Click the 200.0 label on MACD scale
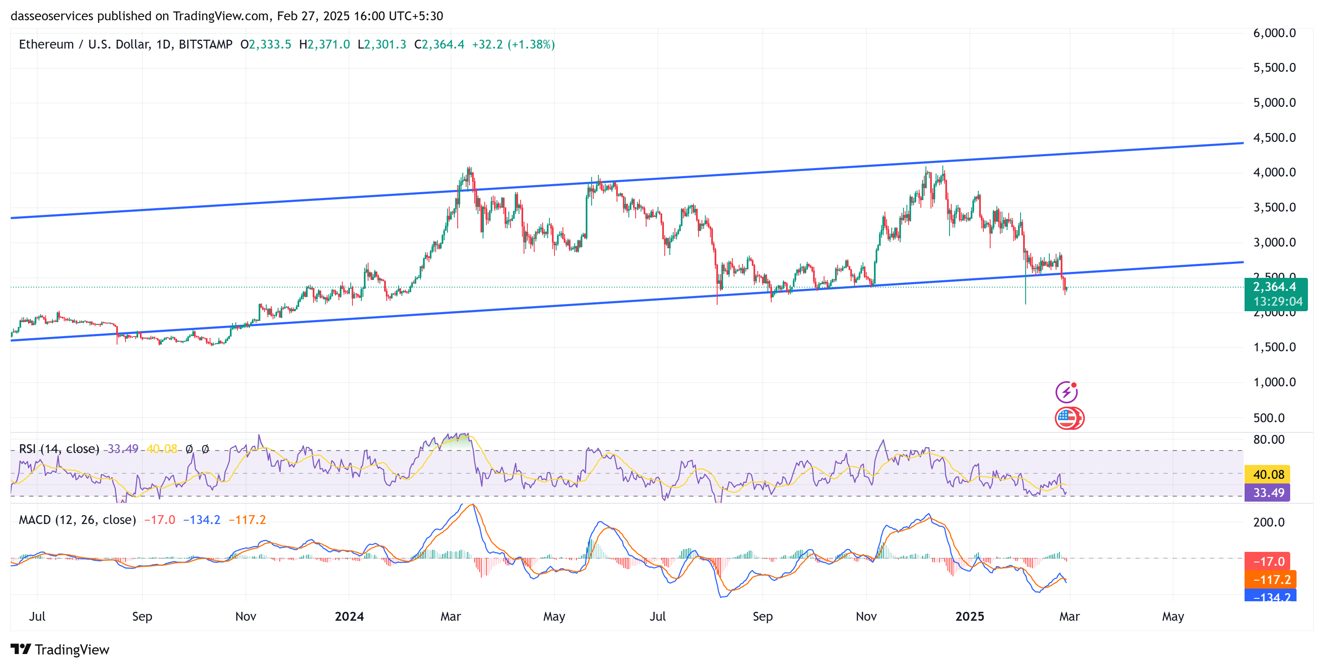The width and height of the screenshot is (1324, 668). 1269,522
